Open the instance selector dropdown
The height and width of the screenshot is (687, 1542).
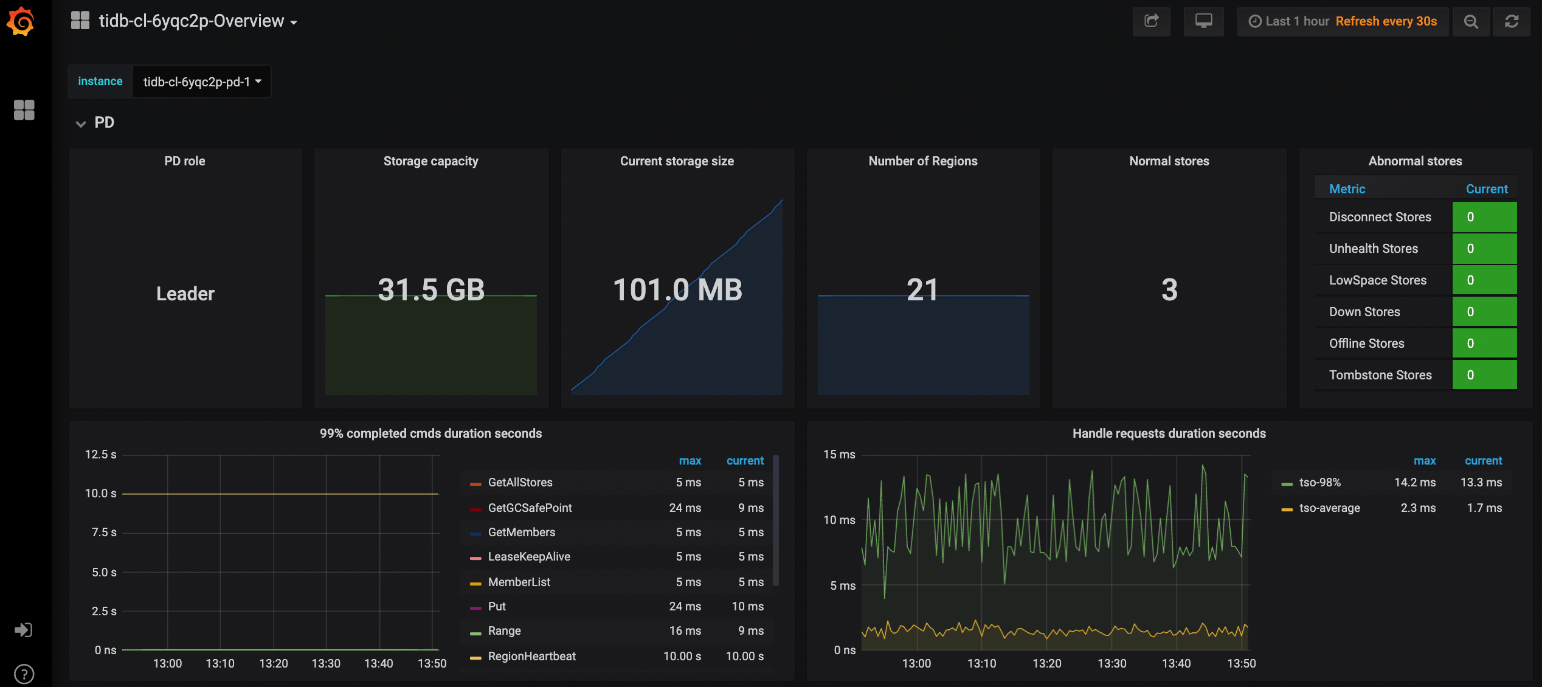pos(202,81)
